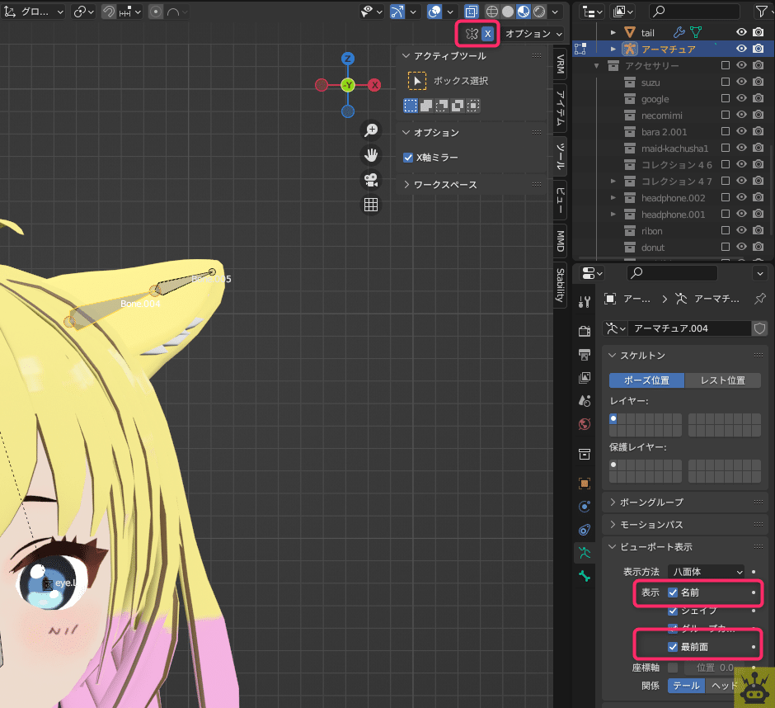Toggle the X-axis mirror checkbox (X軸ミラー)
The image size is (775, 708).
click(x=408, y=158)
